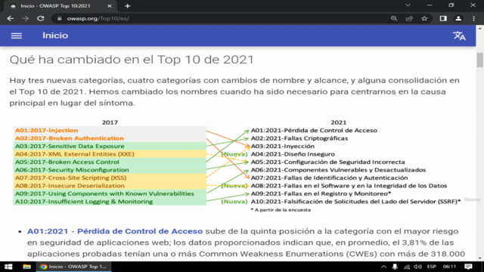The width and height of the screenshot is (484, 272).
Task: Open the hamburger navigation menu
Action: [17, 36]
